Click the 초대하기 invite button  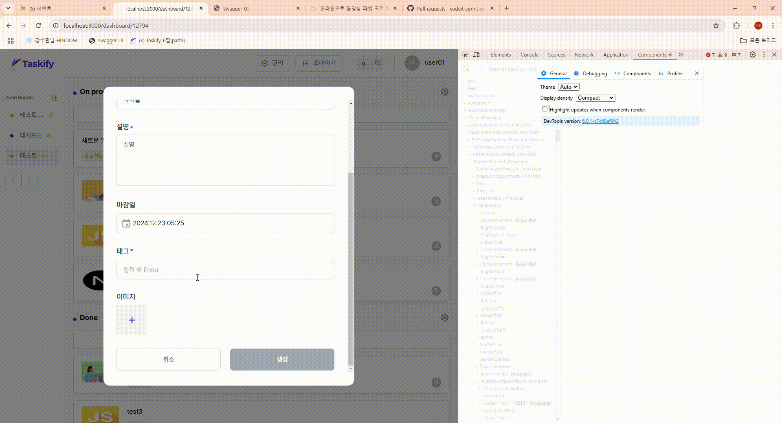pyautogui.click(x=319, y=63)
